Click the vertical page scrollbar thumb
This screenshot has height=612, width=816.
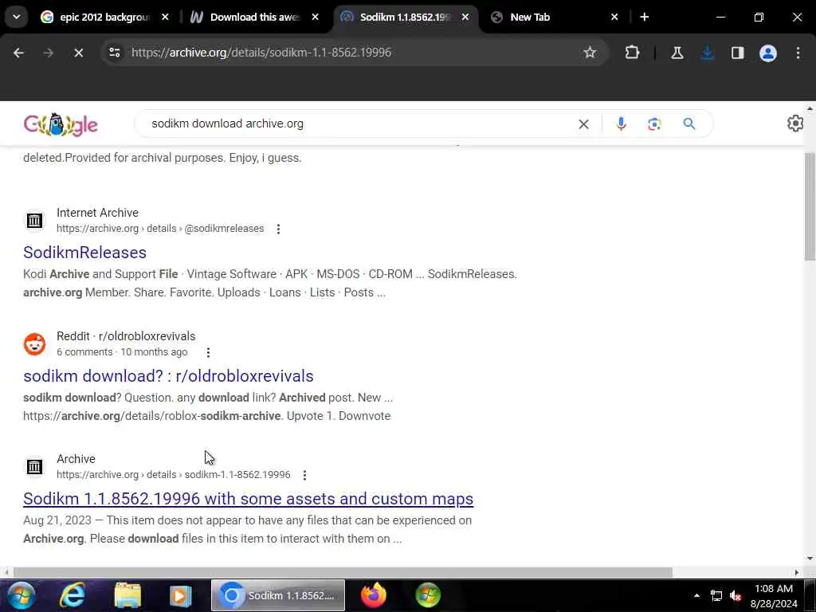coord(810,206)
